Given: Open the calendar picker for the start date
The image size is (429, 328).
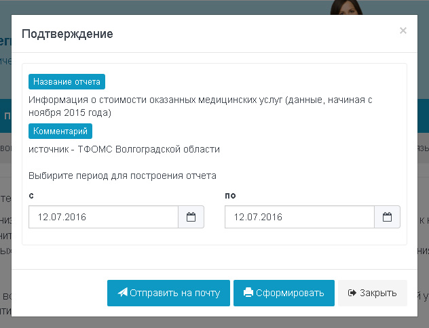Looking at the screenshot, I should [191, 218].
